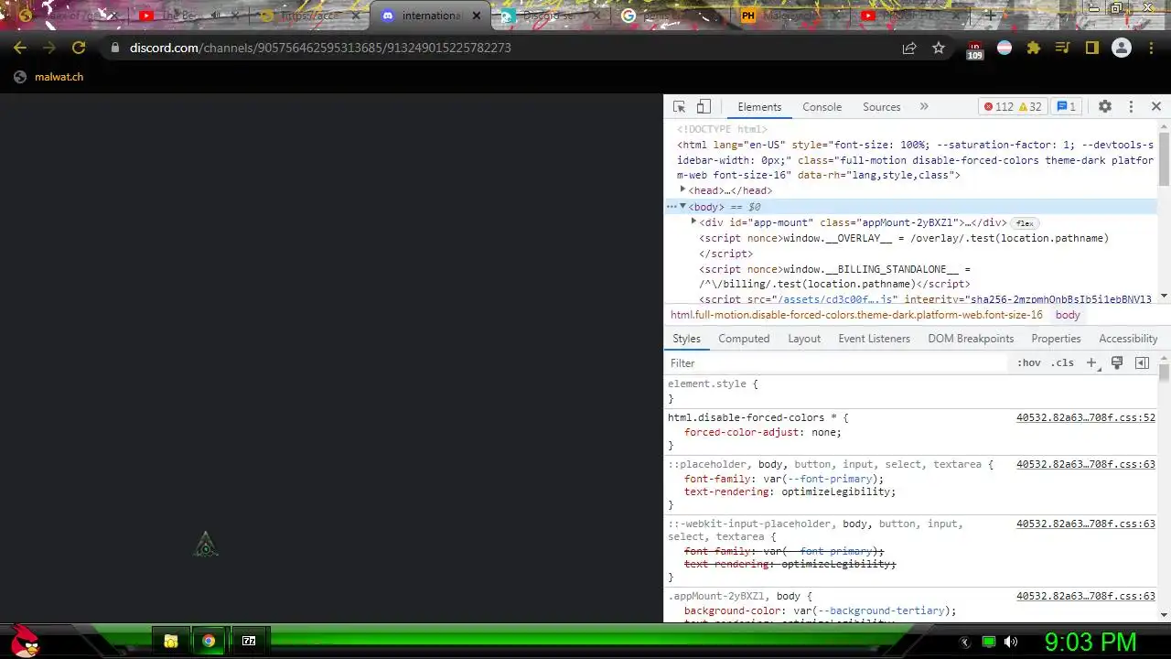Open stylesheet link beside .appMount-2yBXZl rule
The width and height of the screenshot is (1171, 659).
click(x=1085, y=597)
